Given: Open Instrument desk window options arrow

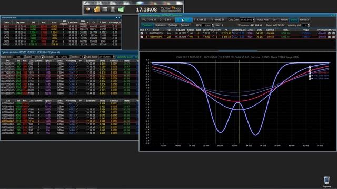Looking at the screenshot, I should (x=116, y=17).
